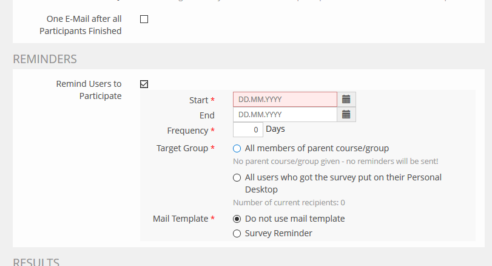Click the End field label
This screenshot has width=492, height=266.
tap(207, 115)
